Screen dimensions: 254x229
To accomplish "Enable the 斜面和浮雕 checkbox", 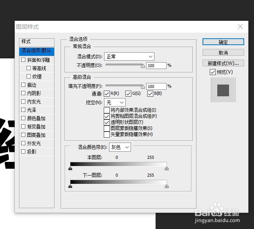I will coord(23,60).
